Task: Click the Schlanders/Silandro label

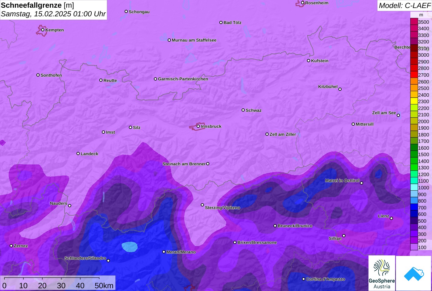Action: pos(85,258)
